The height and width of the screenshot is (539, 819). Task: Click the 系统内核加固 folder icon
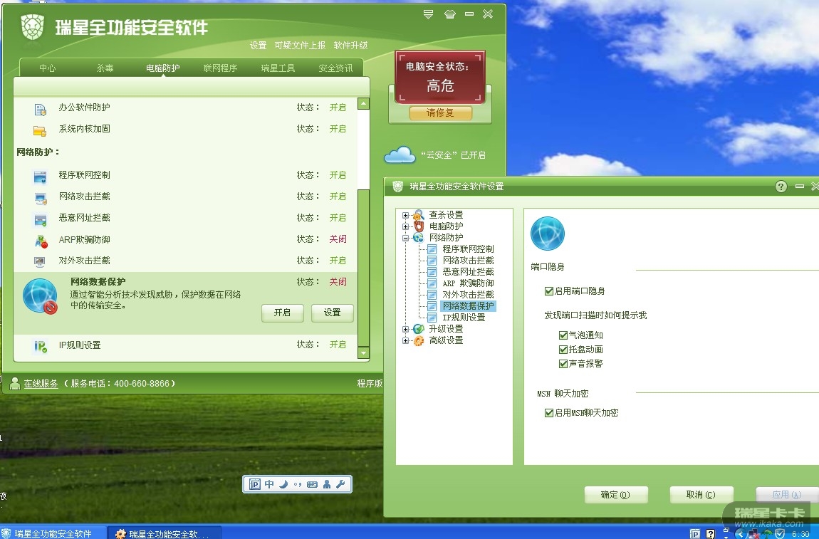pyautogui.click(x=40, y=130)
